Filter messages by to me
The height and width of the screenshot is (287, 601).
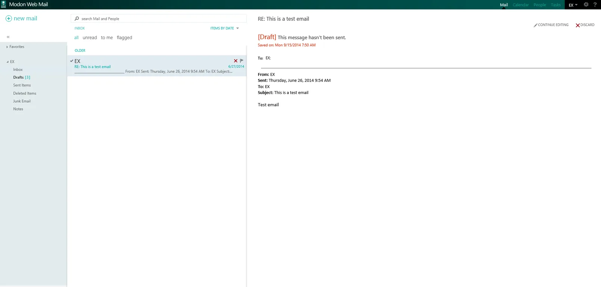[107, 38]
